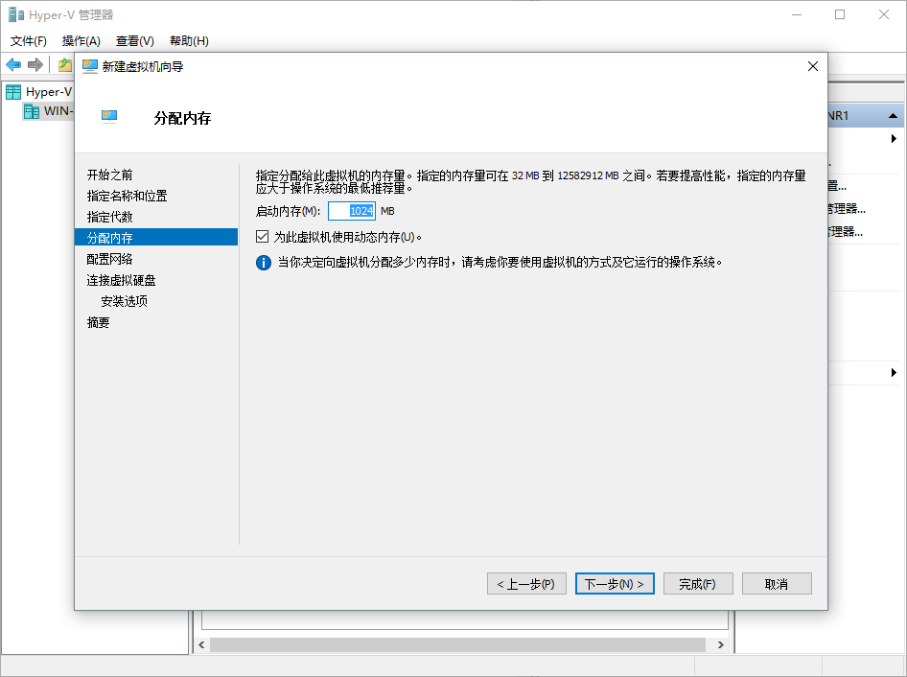Click the wizard title bar icon

click(90, 66)
